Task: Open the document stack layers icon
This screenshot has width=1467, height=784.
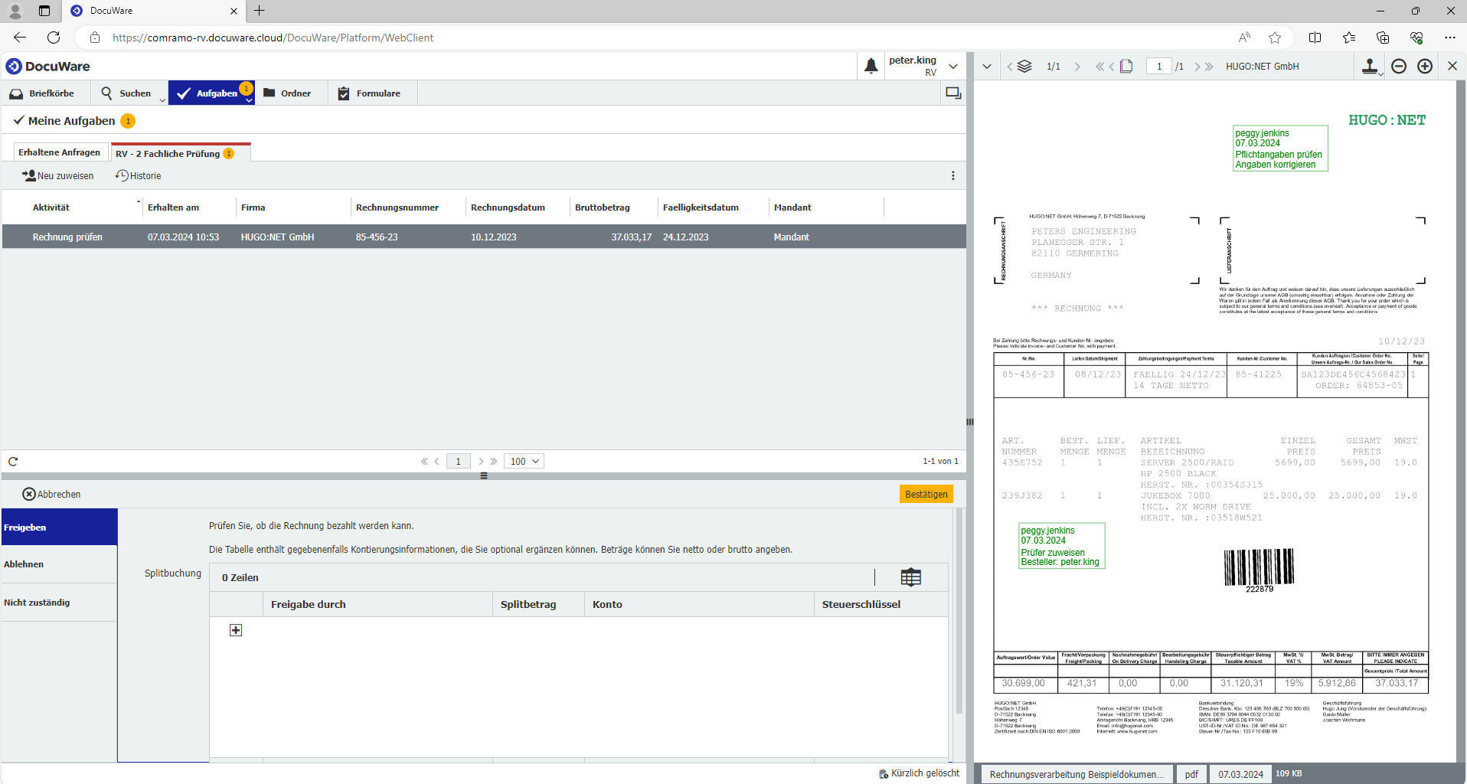Action: 1024,67
